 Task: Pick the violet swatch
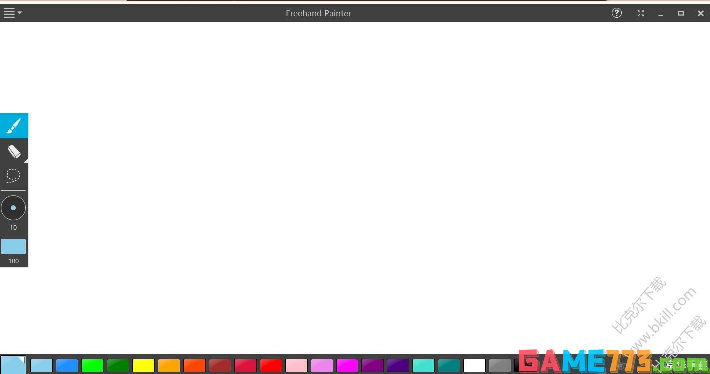(x=322, y=366)
